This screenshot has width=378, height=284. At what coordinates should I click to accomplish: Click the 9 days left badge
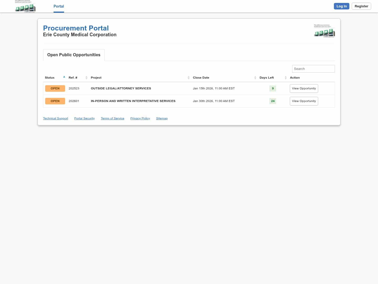273,88
